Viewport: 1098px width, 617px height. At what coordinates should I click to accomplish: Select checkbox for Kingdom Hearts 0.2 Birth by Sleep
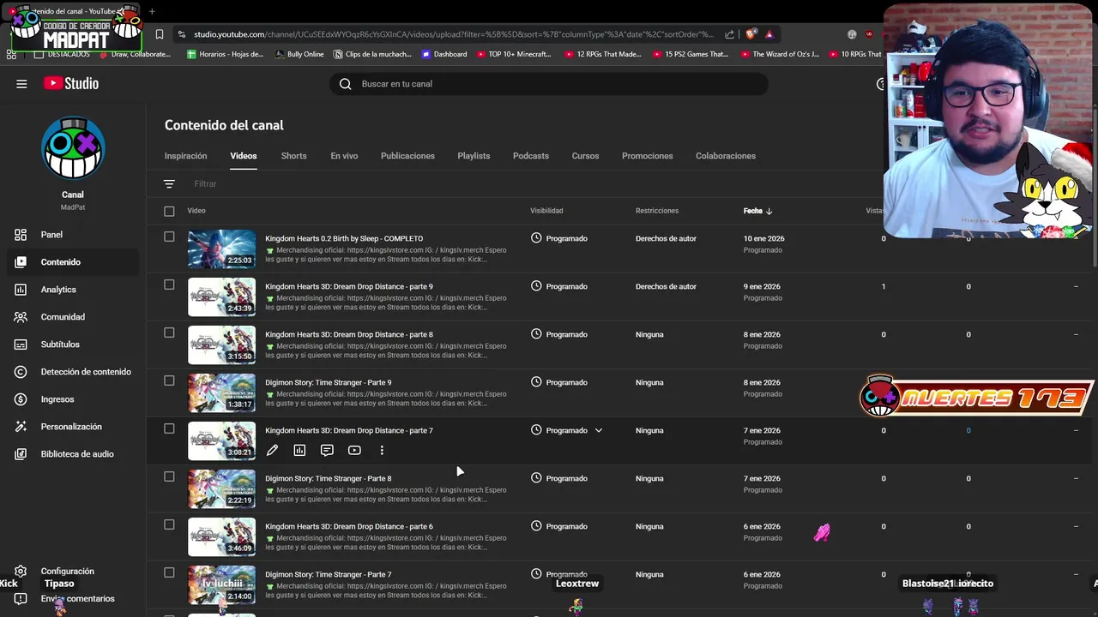[x=169, y=237]
